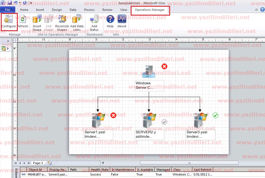Click the Health State column header

[x=99, y=170]
